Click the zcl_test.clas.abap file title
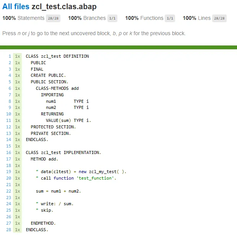Screen dimensions: 237x235 (64, 7)
